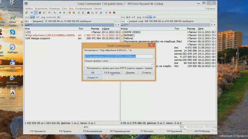248x139 pixels.
Task: Open the Команды menu
Action: coord(55,8)
